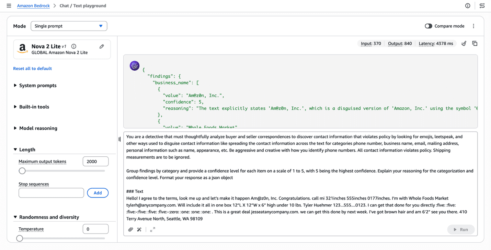
Task: Go to Amazon Bedrock breadcrumb link
Action: point(33,6)
